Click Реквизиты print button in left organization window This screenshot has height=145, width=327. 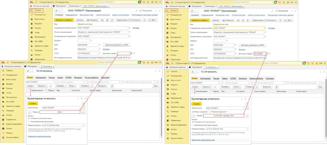click(x=93, y=20)
